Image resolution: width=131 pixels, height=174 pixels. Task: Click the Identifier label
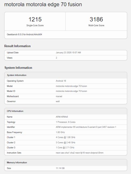11,127
